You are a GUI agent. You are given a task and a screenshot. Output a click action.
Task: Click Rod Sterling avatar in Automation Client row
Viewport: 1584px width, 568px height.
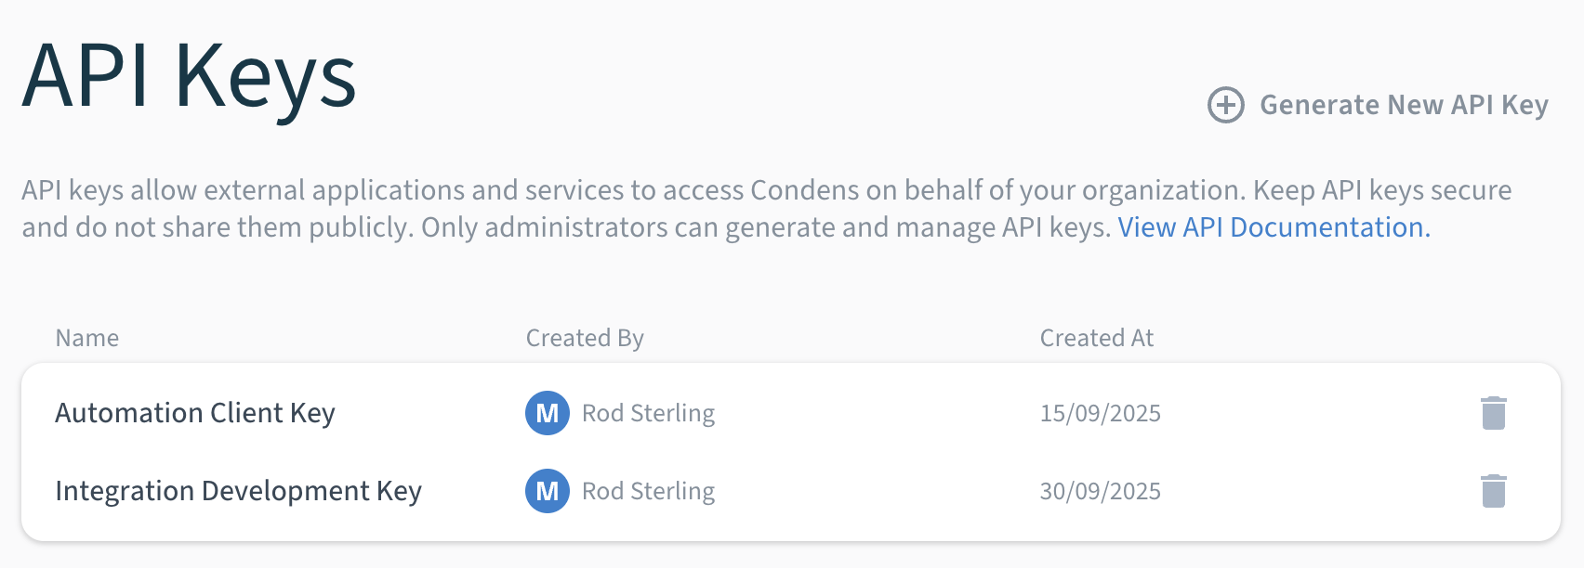pyautogui.click(x=548, y=413)
